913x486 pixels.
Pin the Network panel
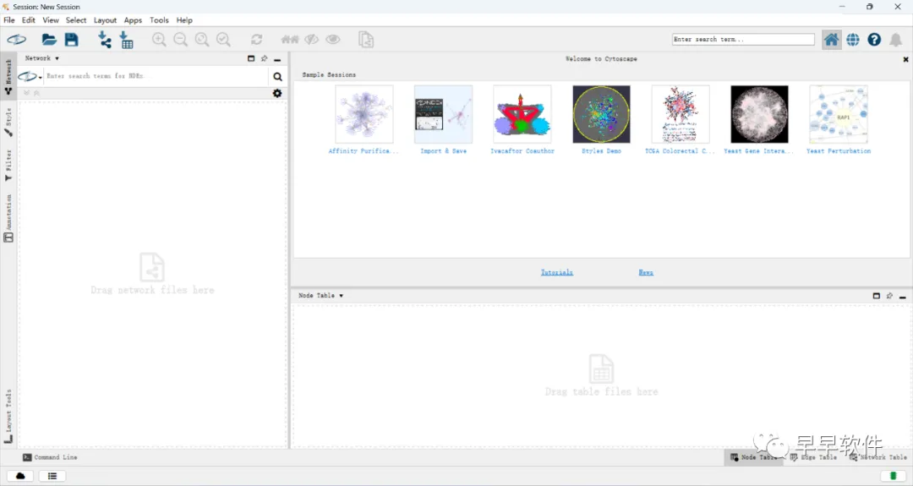pos(265,58)
